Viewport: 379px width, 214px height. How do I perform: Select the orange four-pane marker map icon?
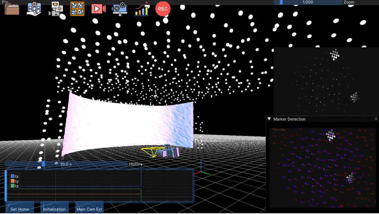[x=77, y=9]
